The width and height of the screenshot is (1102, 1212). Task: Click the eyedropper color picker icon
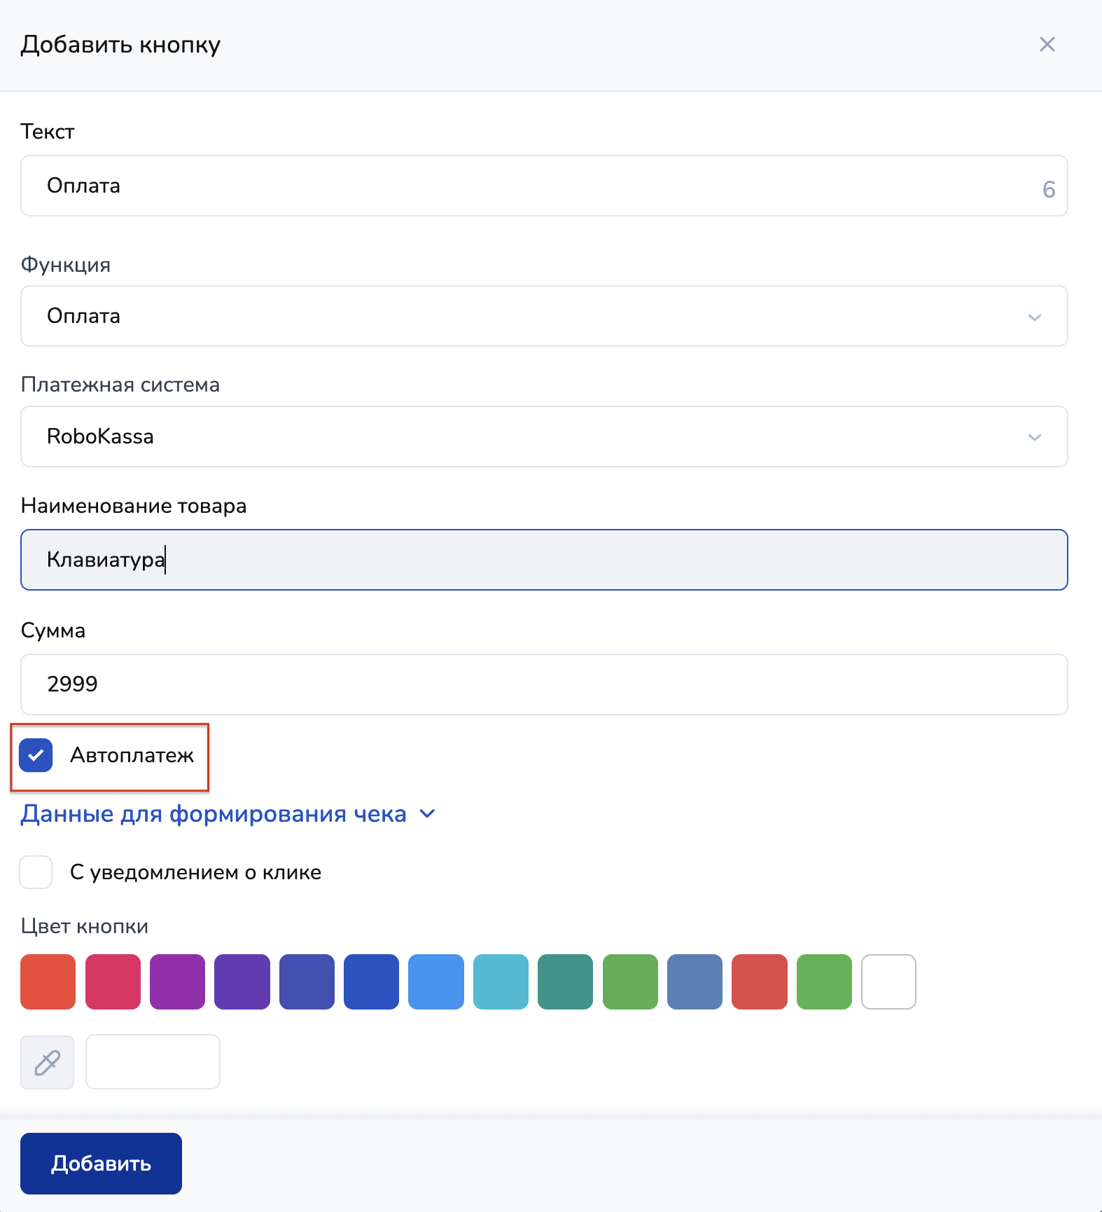pos(47,1062)
